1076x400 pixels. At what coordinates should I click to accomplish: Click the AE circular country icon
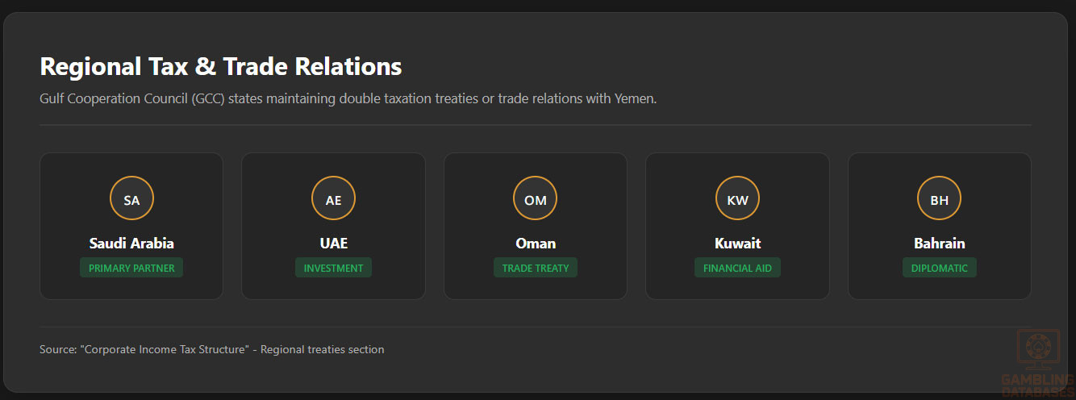(x=333, y=200)
